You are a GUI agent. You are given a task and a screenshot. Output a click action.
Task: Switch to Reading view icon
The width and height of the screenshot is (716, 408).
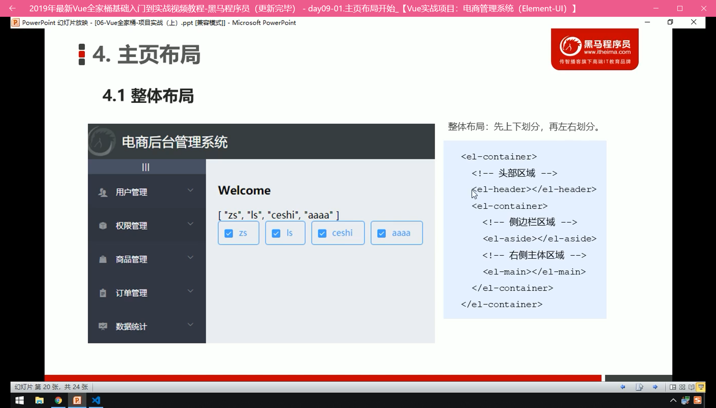691,387
